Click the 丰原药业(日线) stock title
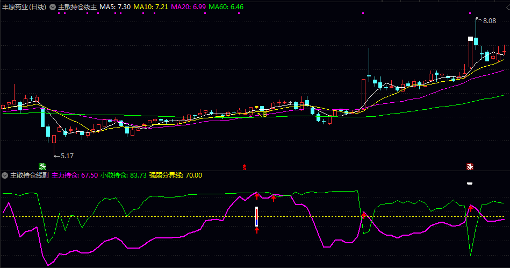510x268 pixels. (x=24, y=7)
